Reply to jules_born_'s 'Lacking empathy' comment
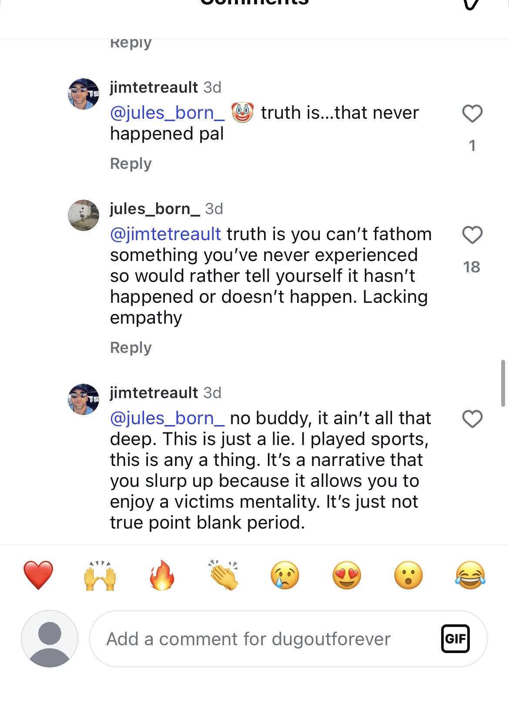 click(x=131, y=348)
